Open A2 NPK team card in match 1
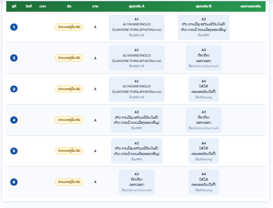Viewport: 273px width, 208px height. [x=204, y=27]
